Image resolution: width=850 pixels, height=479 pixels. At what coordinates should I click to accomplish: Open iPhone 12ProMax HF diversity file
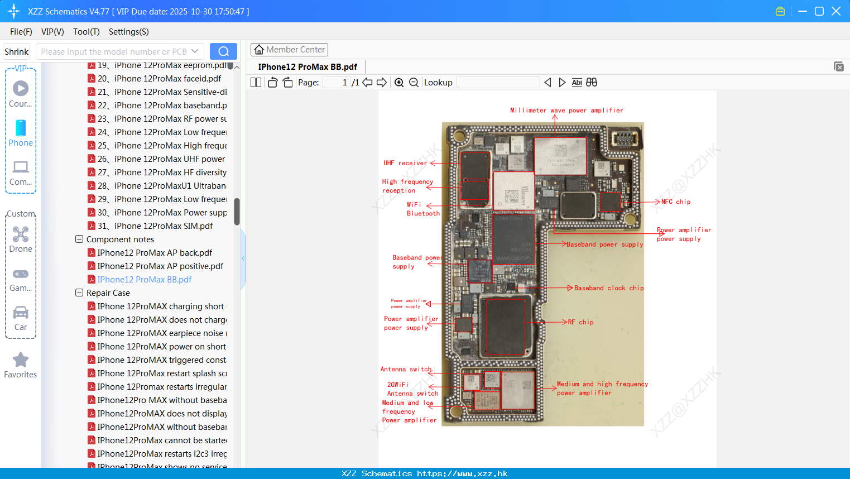[157, 173]
